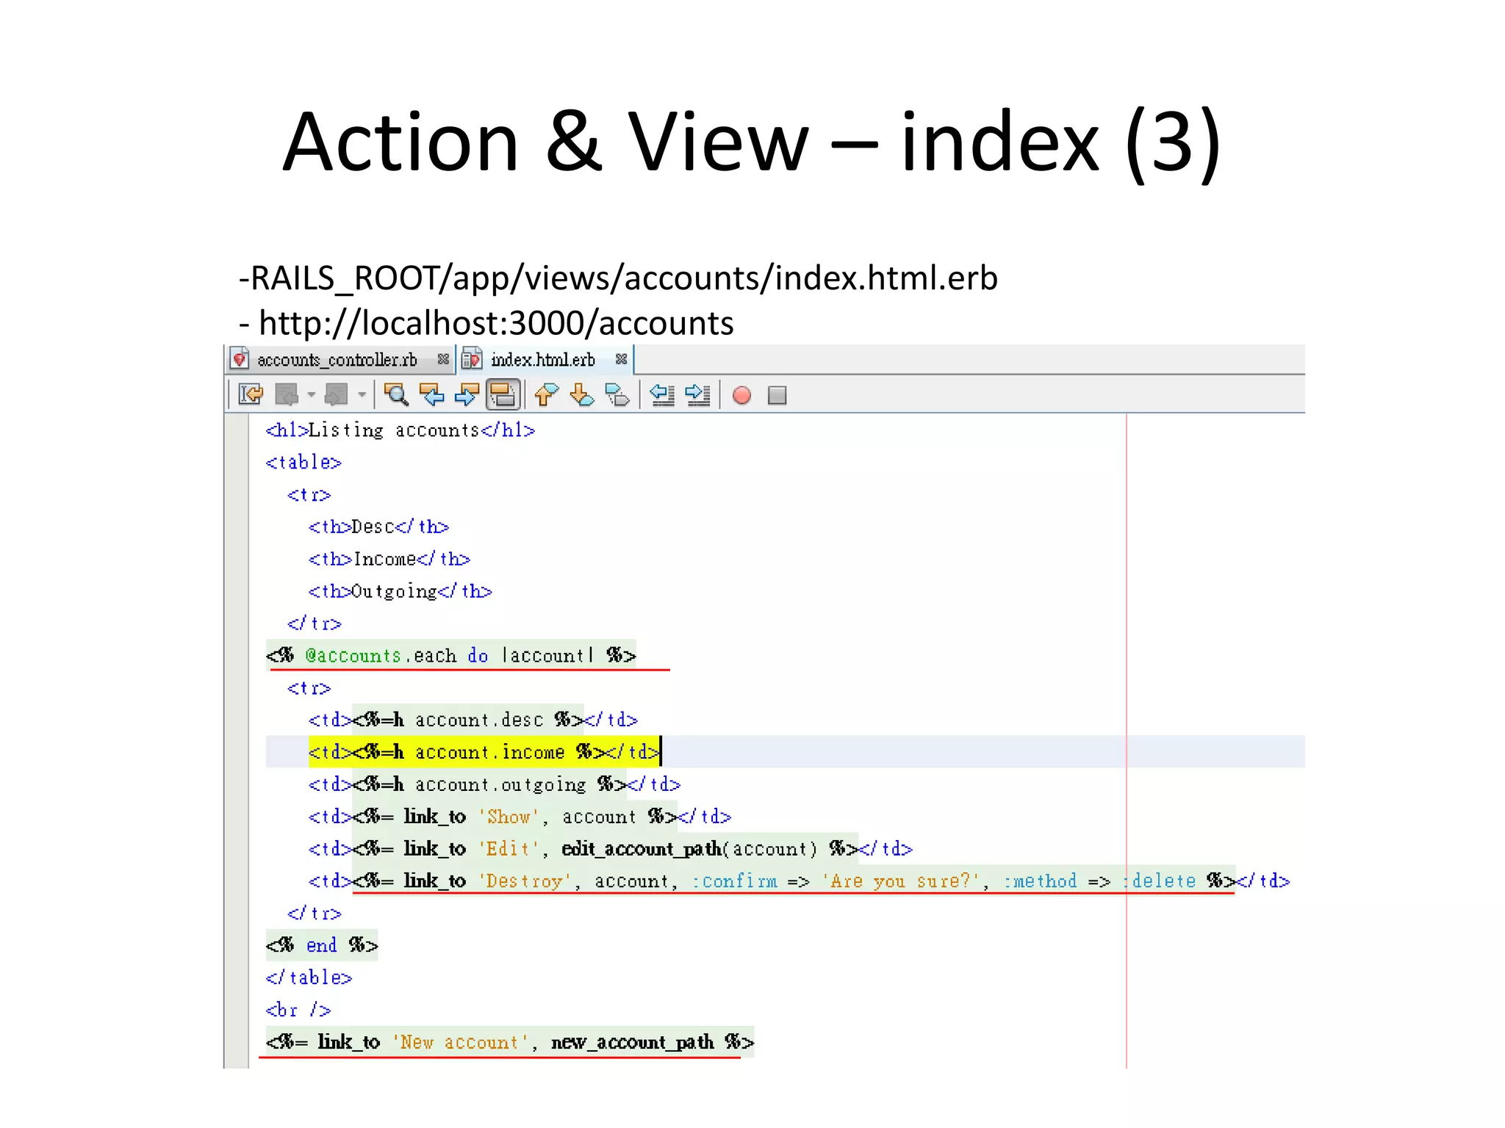Click the '<h1>Listing accounts</h1>' line

[x=401, y=430]
